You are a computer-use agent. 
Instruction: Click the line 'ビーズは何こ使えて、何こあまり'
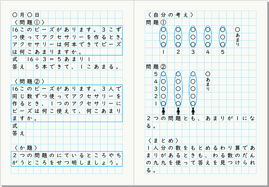67,111
